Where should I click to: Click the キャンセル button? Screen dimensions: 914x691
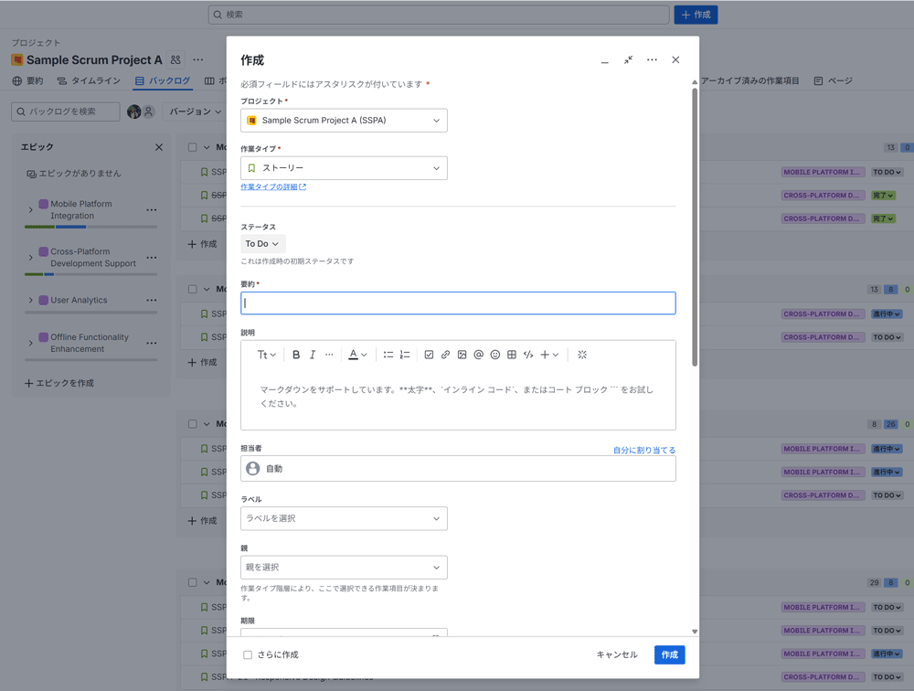pos(617,654)
